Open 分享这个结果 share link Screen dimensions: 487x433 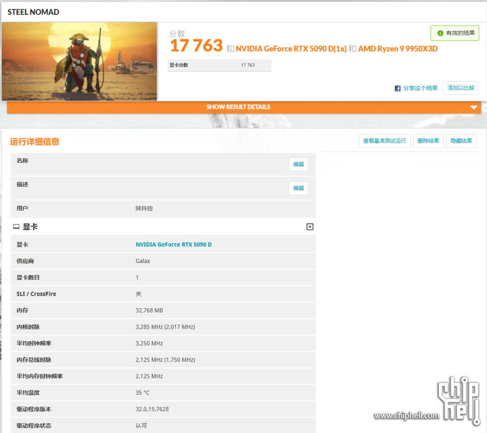click(420, 88)
